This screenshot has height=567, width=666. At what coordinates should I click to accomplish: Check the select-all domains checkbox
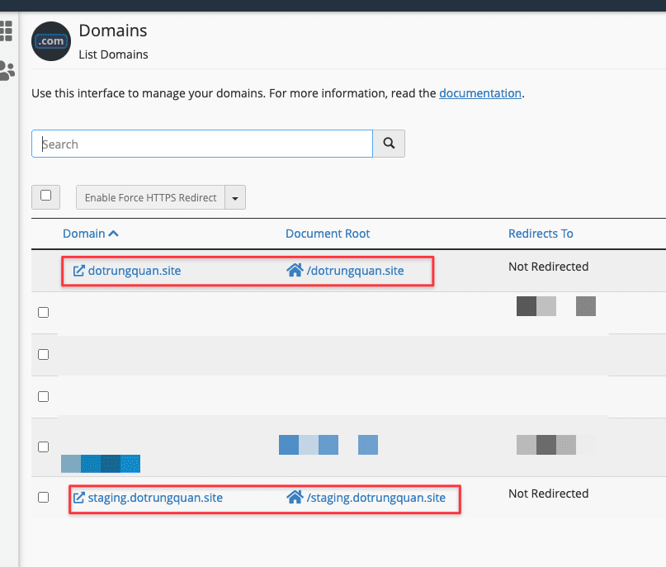point(45,196)
